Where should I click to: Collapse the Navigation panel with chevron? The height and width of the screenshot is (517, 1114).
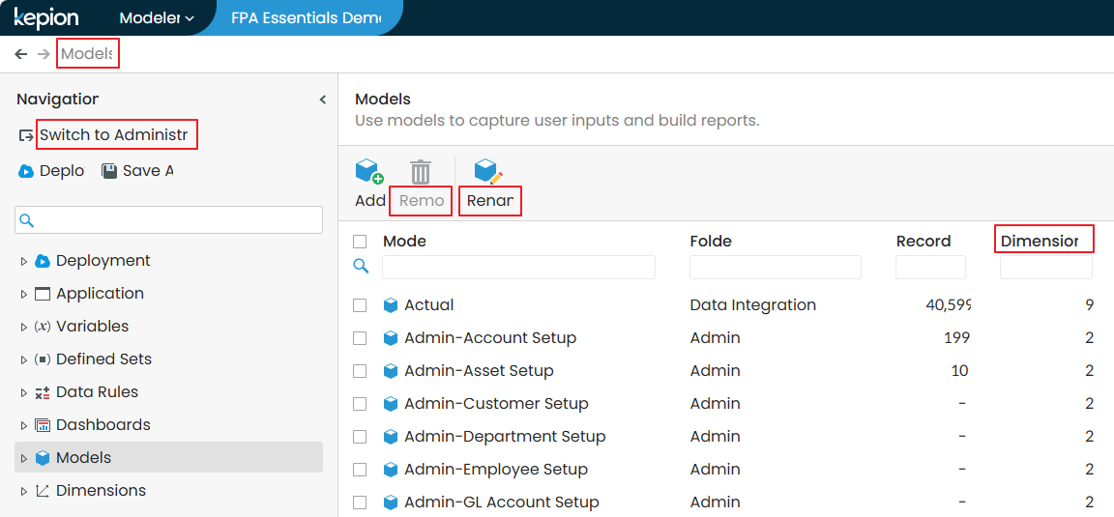[x=323, y=100]
